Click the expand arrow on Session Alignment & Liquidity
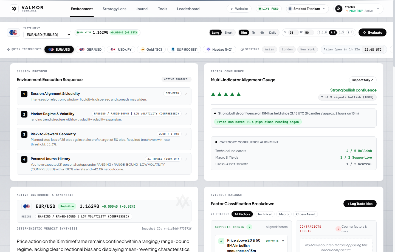Image resolution: width=395 pixels, height=252 pixels. [x=186, y=94]
